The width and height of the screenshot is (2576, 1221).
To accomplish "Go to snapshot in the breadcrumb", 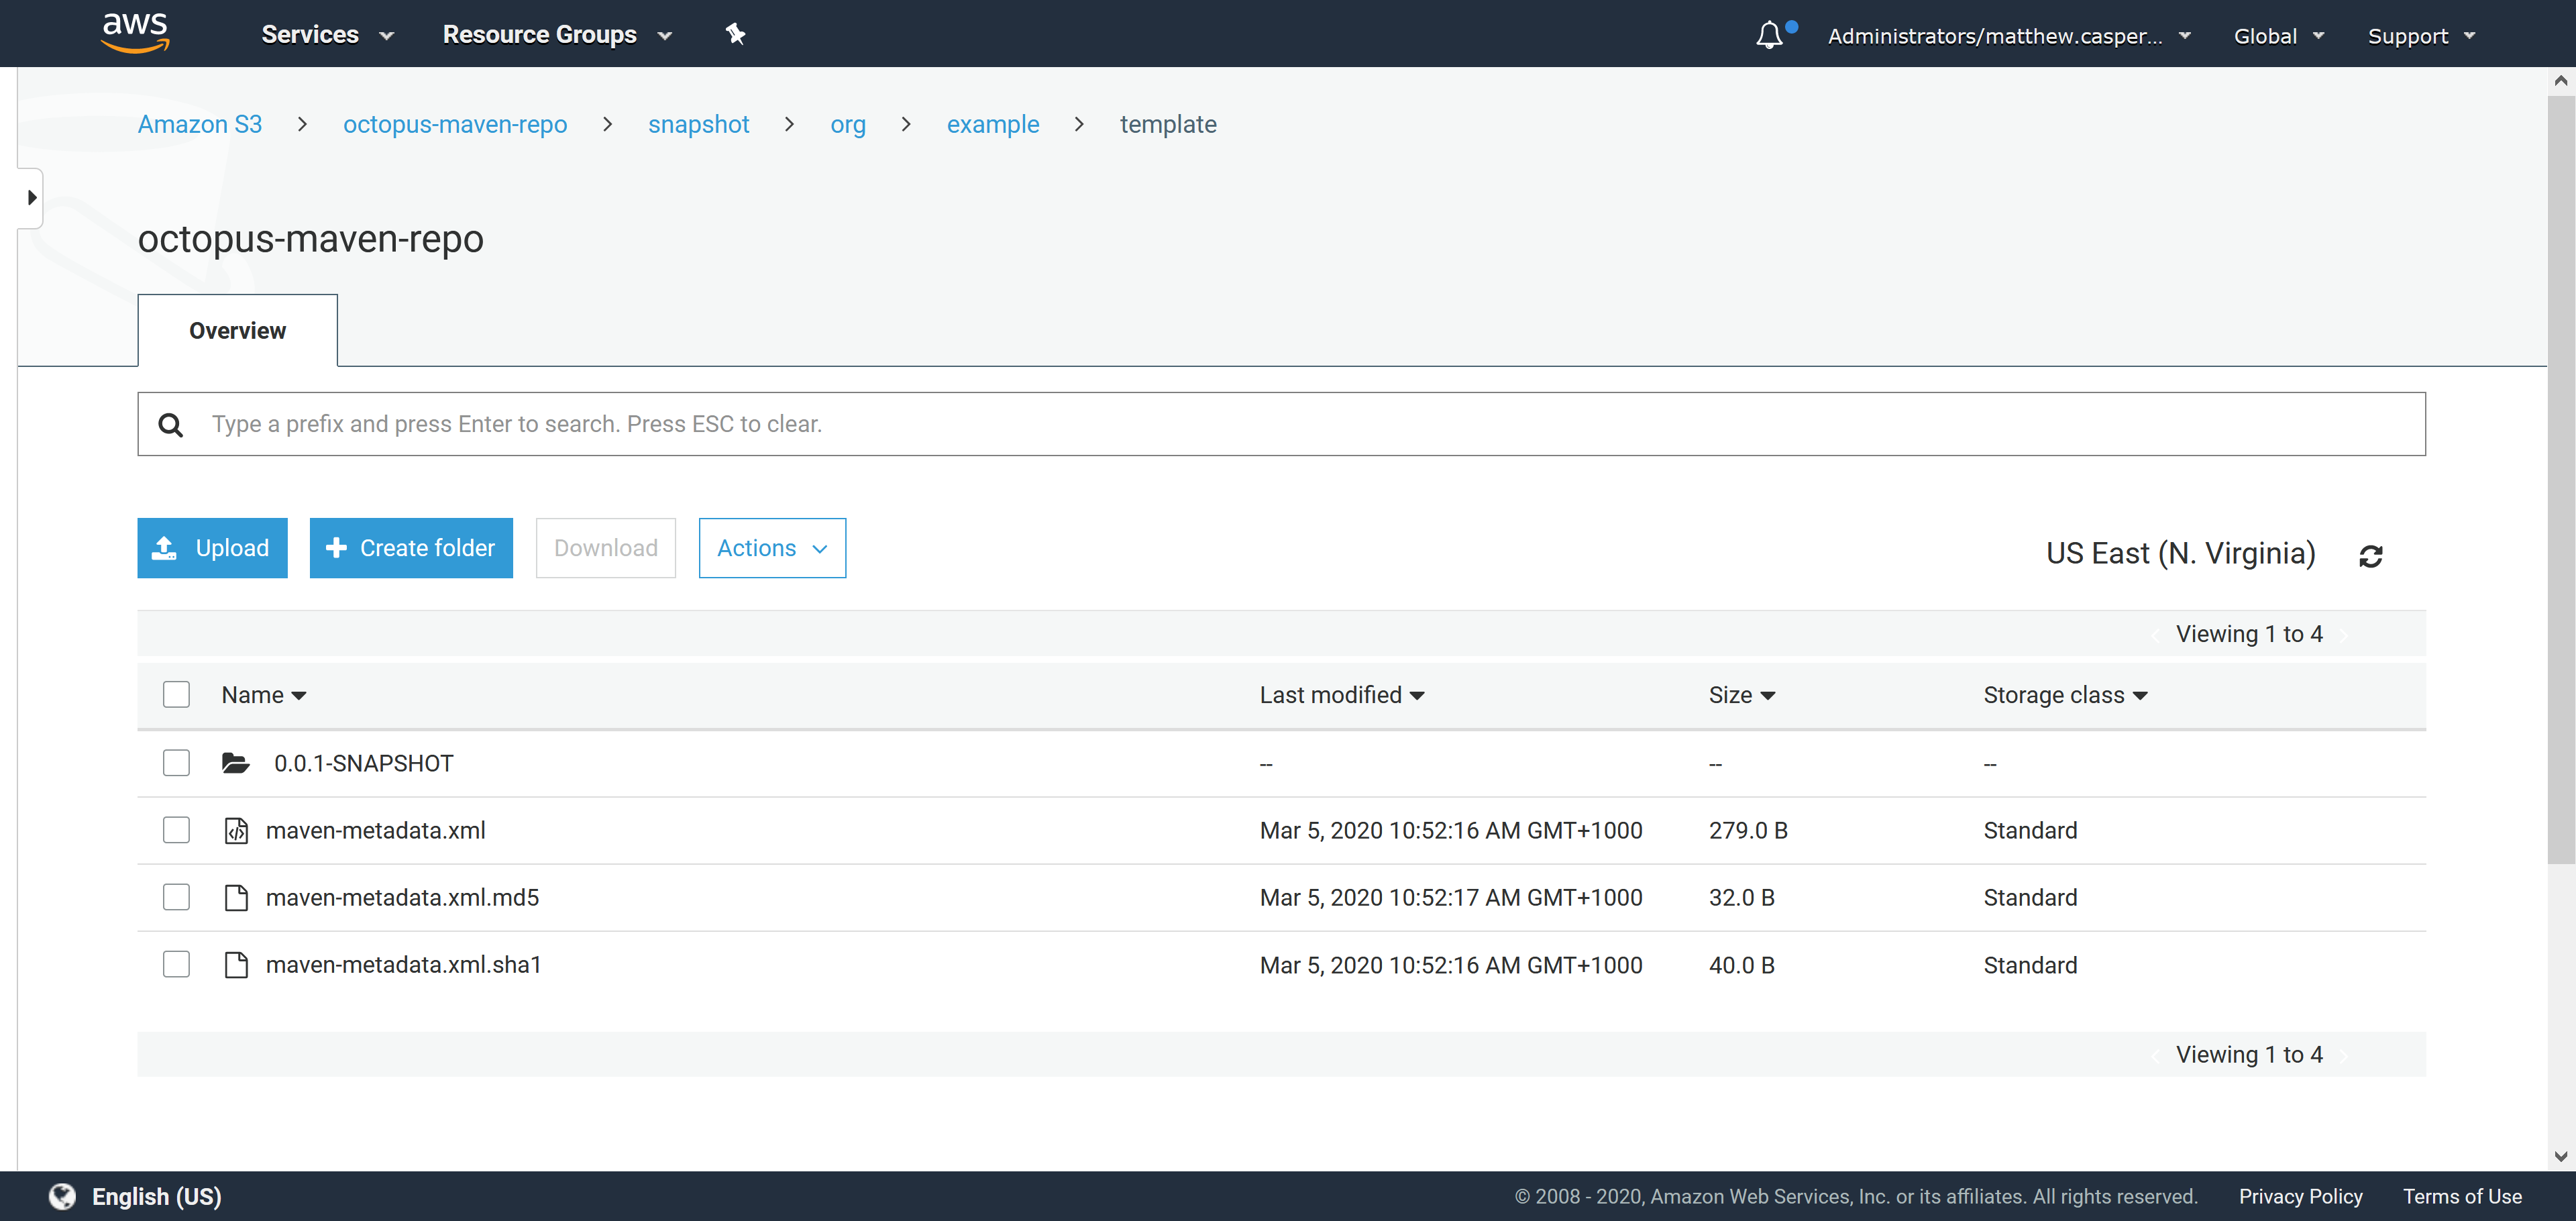I will 698,124.
